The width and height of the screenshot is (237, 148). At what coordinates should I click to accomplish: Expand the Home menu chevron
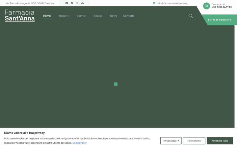click(x=52, y=16)
